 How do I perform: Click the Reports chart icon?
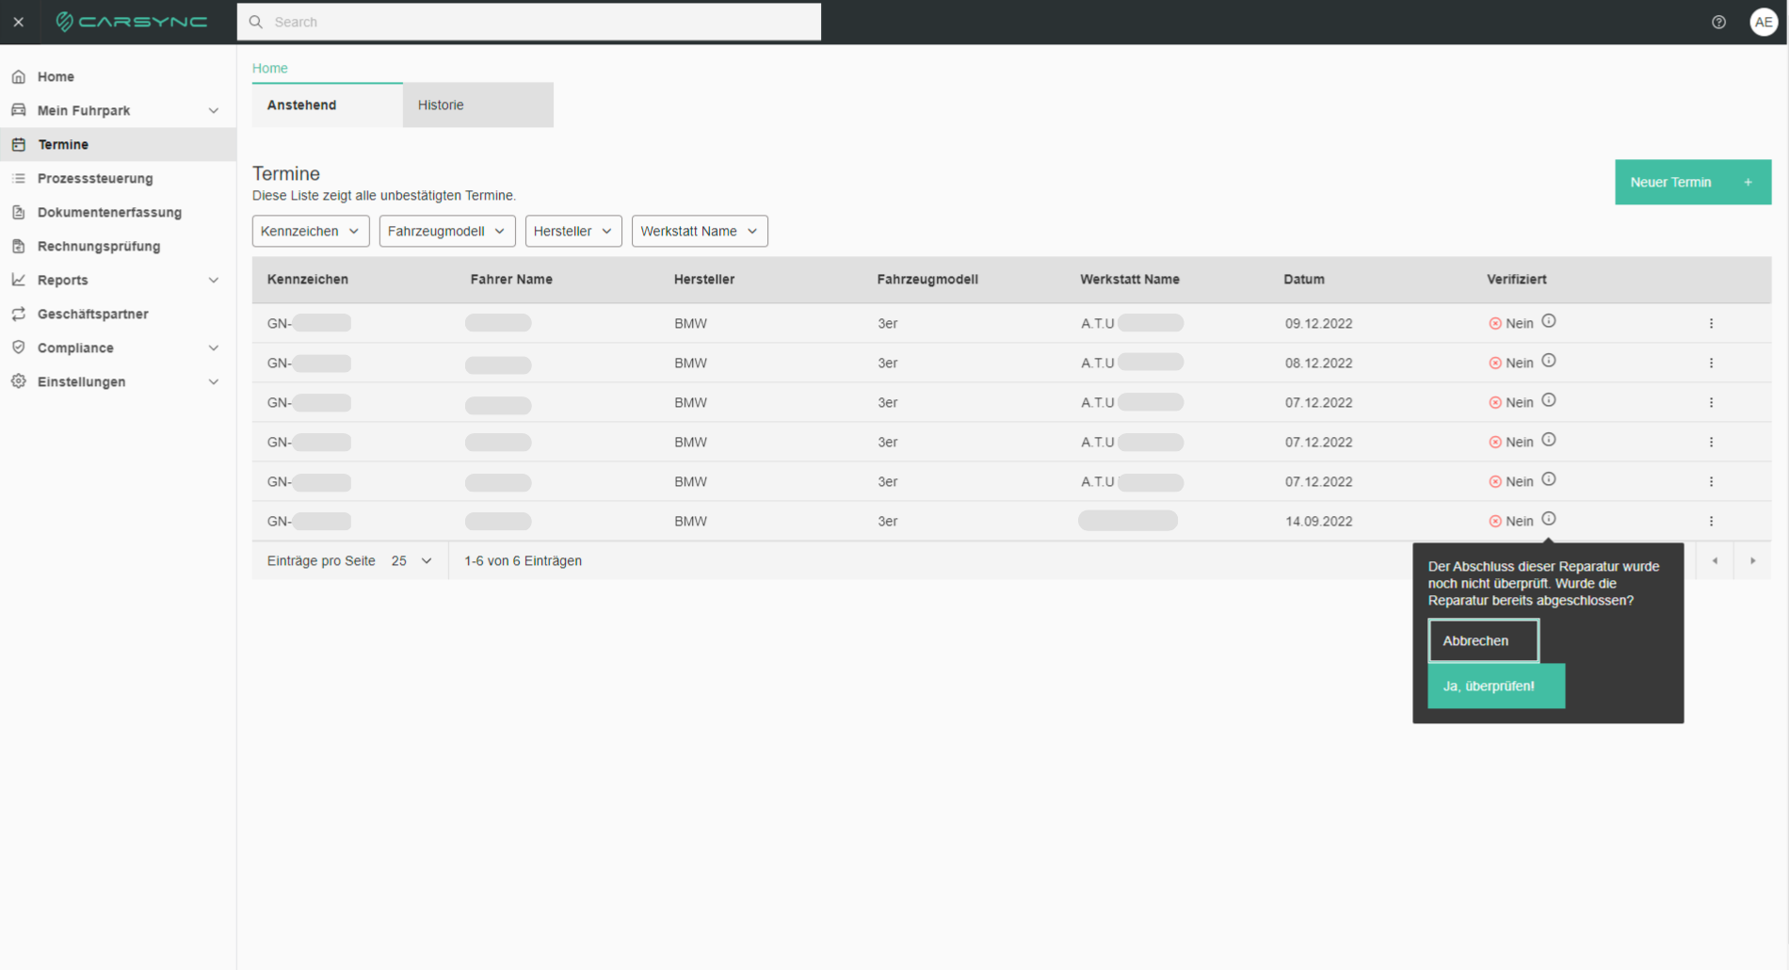[x=19, y=280]
